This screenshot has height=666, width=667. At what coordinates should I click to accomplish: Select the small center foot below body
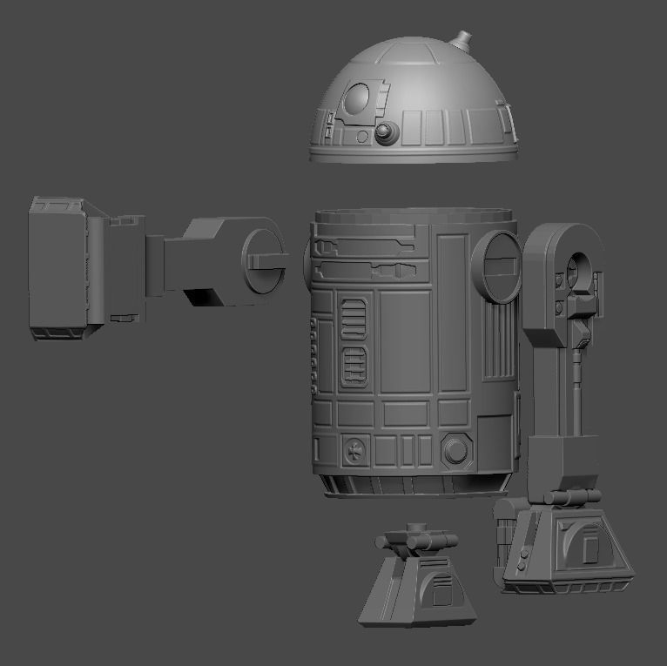(x=417, y=575)
